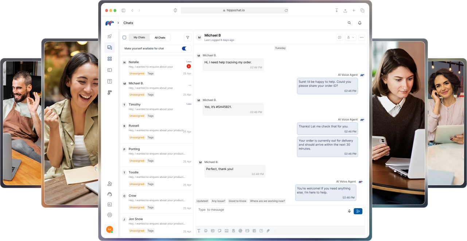This screenshot has height=241, width=467.
Task: Click the hippochat.io browser address bar
Action: pyautogui.click(x=234, y=10)
